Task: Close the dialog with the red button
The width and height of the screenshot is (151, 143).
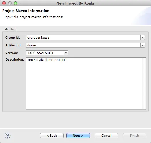Action: point(4,3)
